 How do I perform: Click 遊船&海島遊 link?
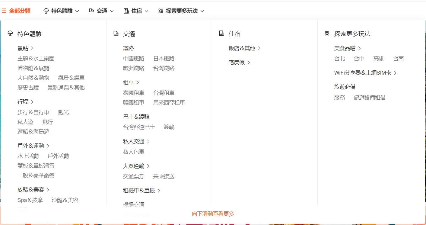[33, 132]
